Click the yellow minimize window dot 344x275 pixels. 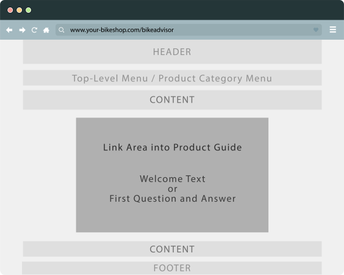20,10
